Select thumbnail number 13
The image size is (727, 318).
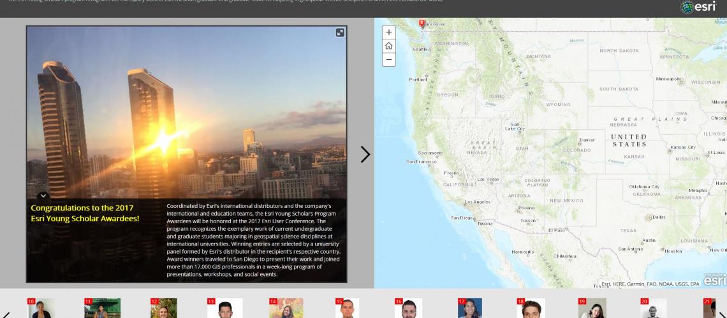click(x=225, y=308)
